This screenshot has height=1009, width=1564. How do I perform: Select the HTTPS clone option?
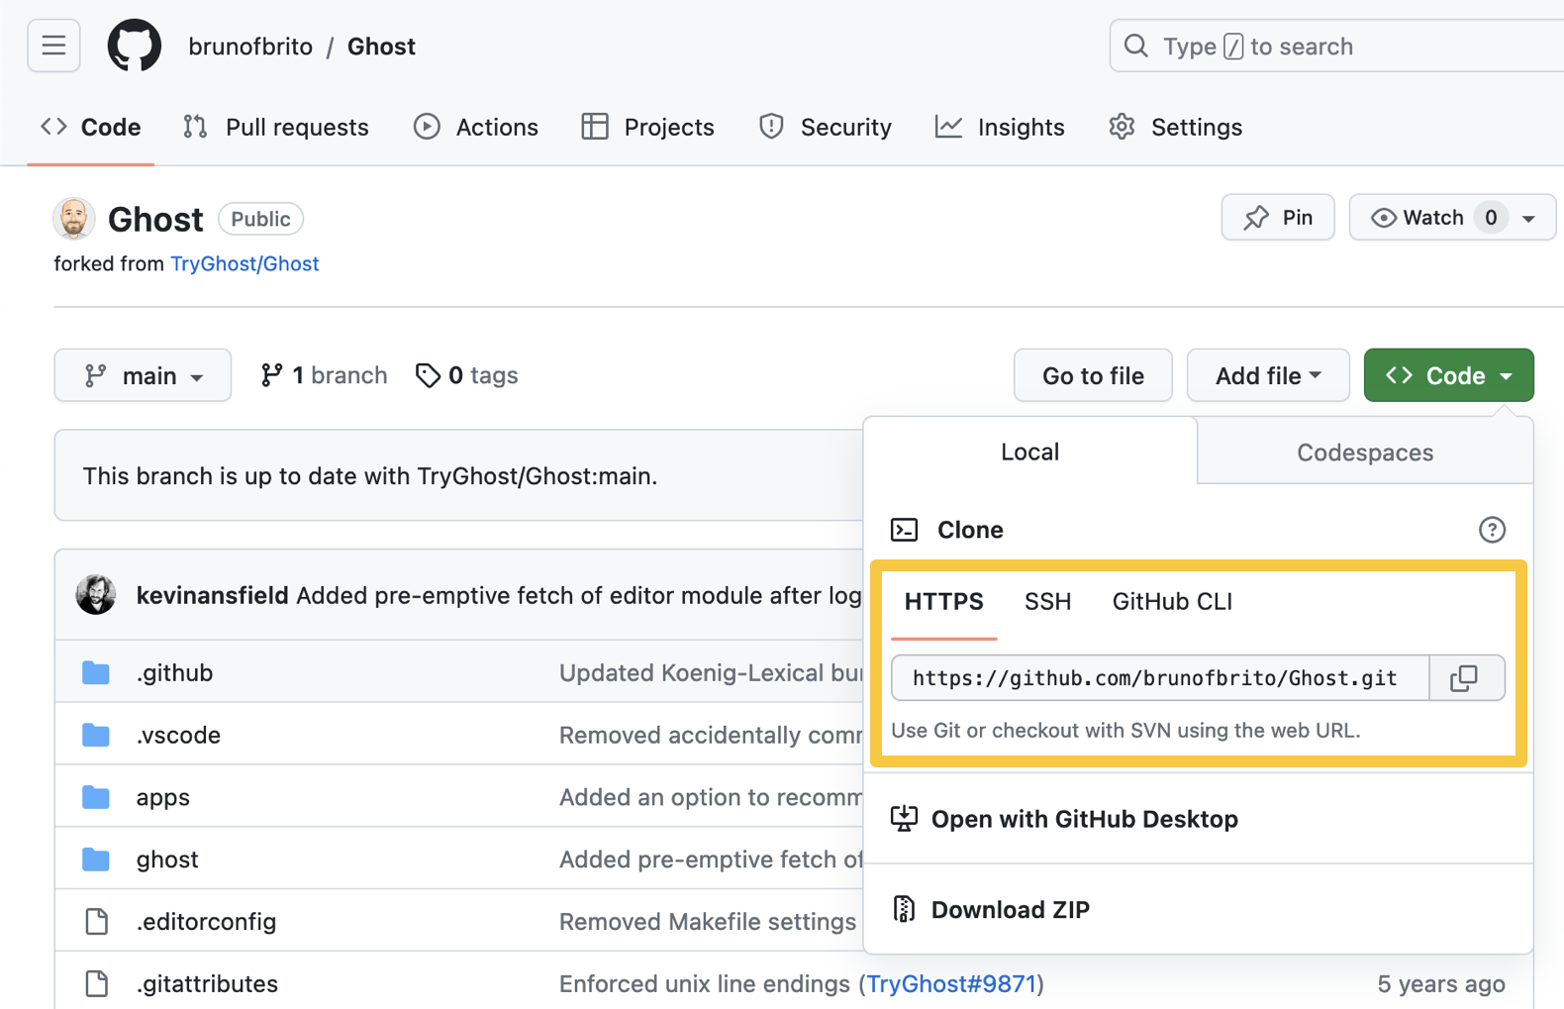click(944, 601)
